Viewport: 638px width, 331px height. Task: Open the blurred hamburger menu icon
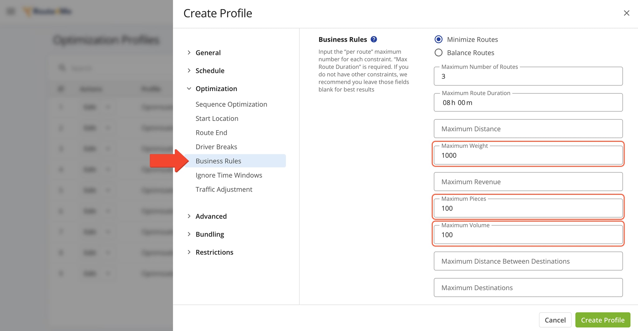click(11, 12)
